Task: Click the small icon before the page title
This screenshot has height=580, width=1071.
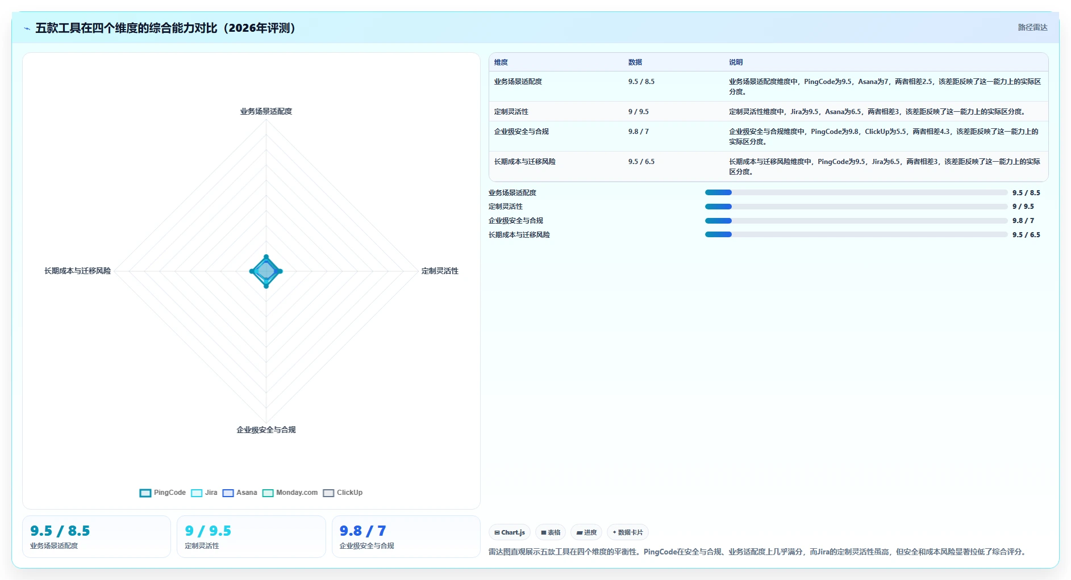Action: coord(27,28)
